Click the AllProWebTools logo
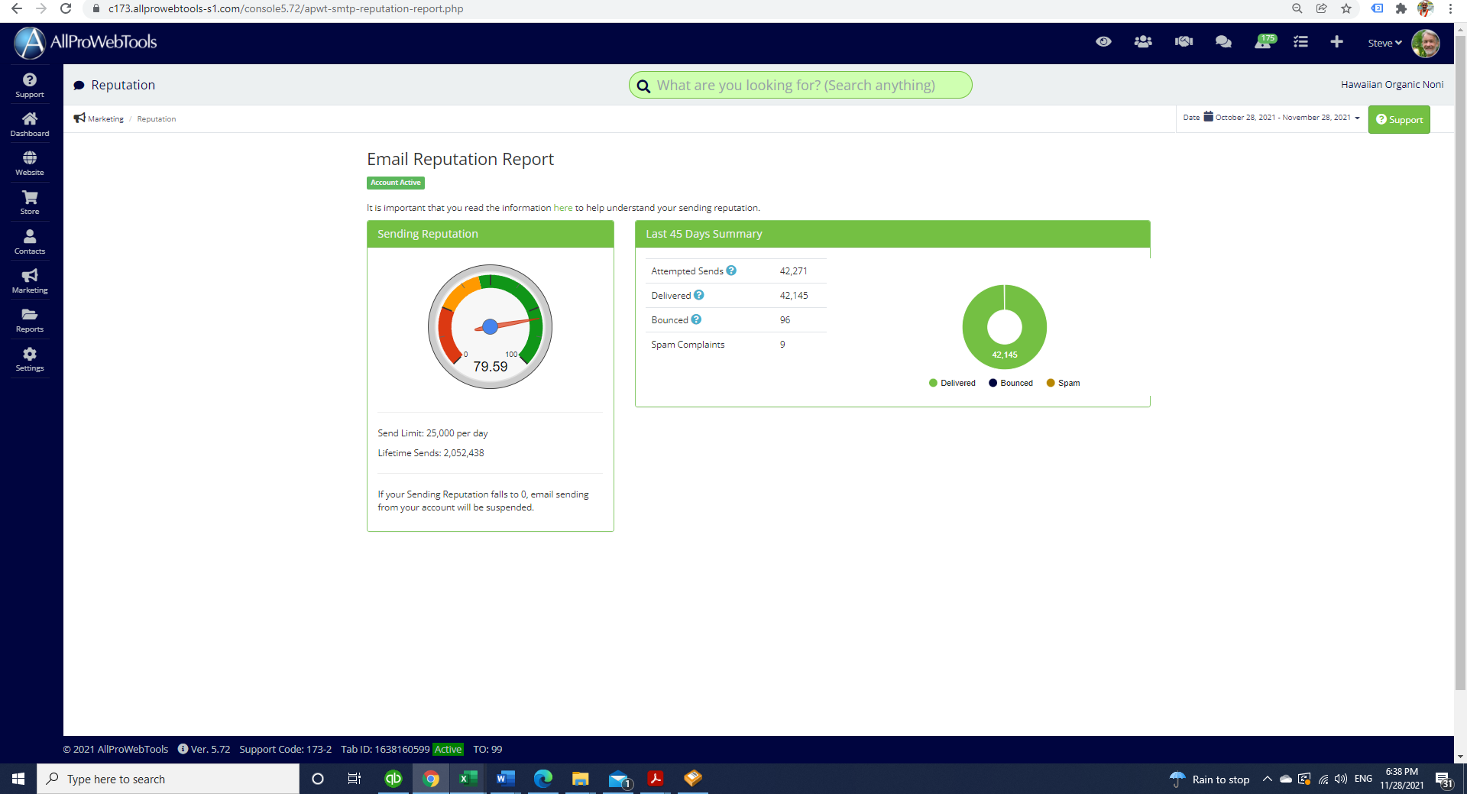The width and height of the screenshot is (1467, 794). (x=86, y=42)
